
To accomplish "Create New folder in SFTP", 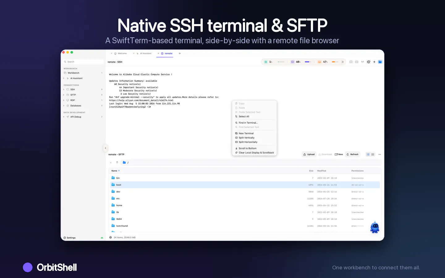I will pyautogui.click(x=339, y=154).
